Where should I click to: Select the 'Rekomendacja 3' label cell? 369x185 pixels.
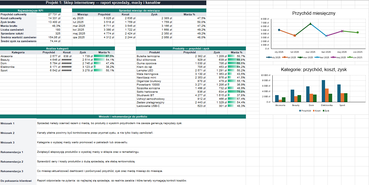pyautogui.click(x=18, y=171)
